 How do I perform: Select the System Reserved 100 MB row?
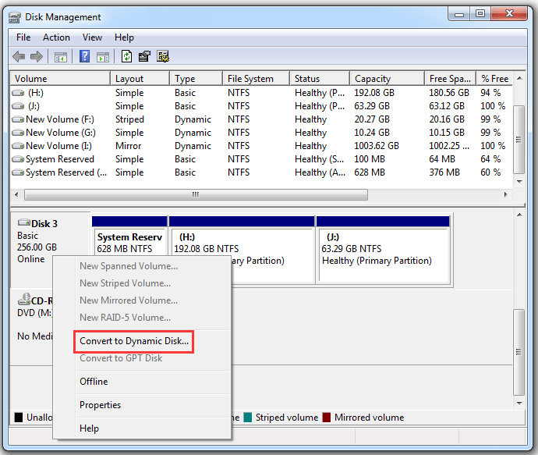pos(261,159)
